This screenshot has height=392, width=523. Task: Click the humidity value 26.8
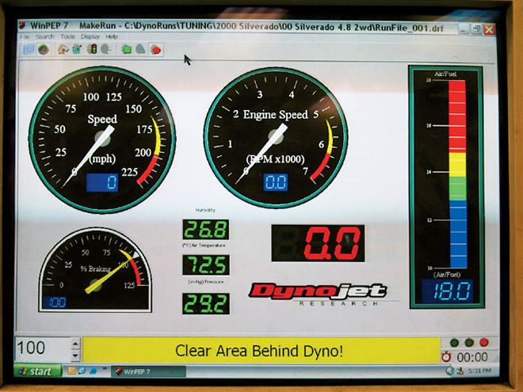click(x=206, y=230)
